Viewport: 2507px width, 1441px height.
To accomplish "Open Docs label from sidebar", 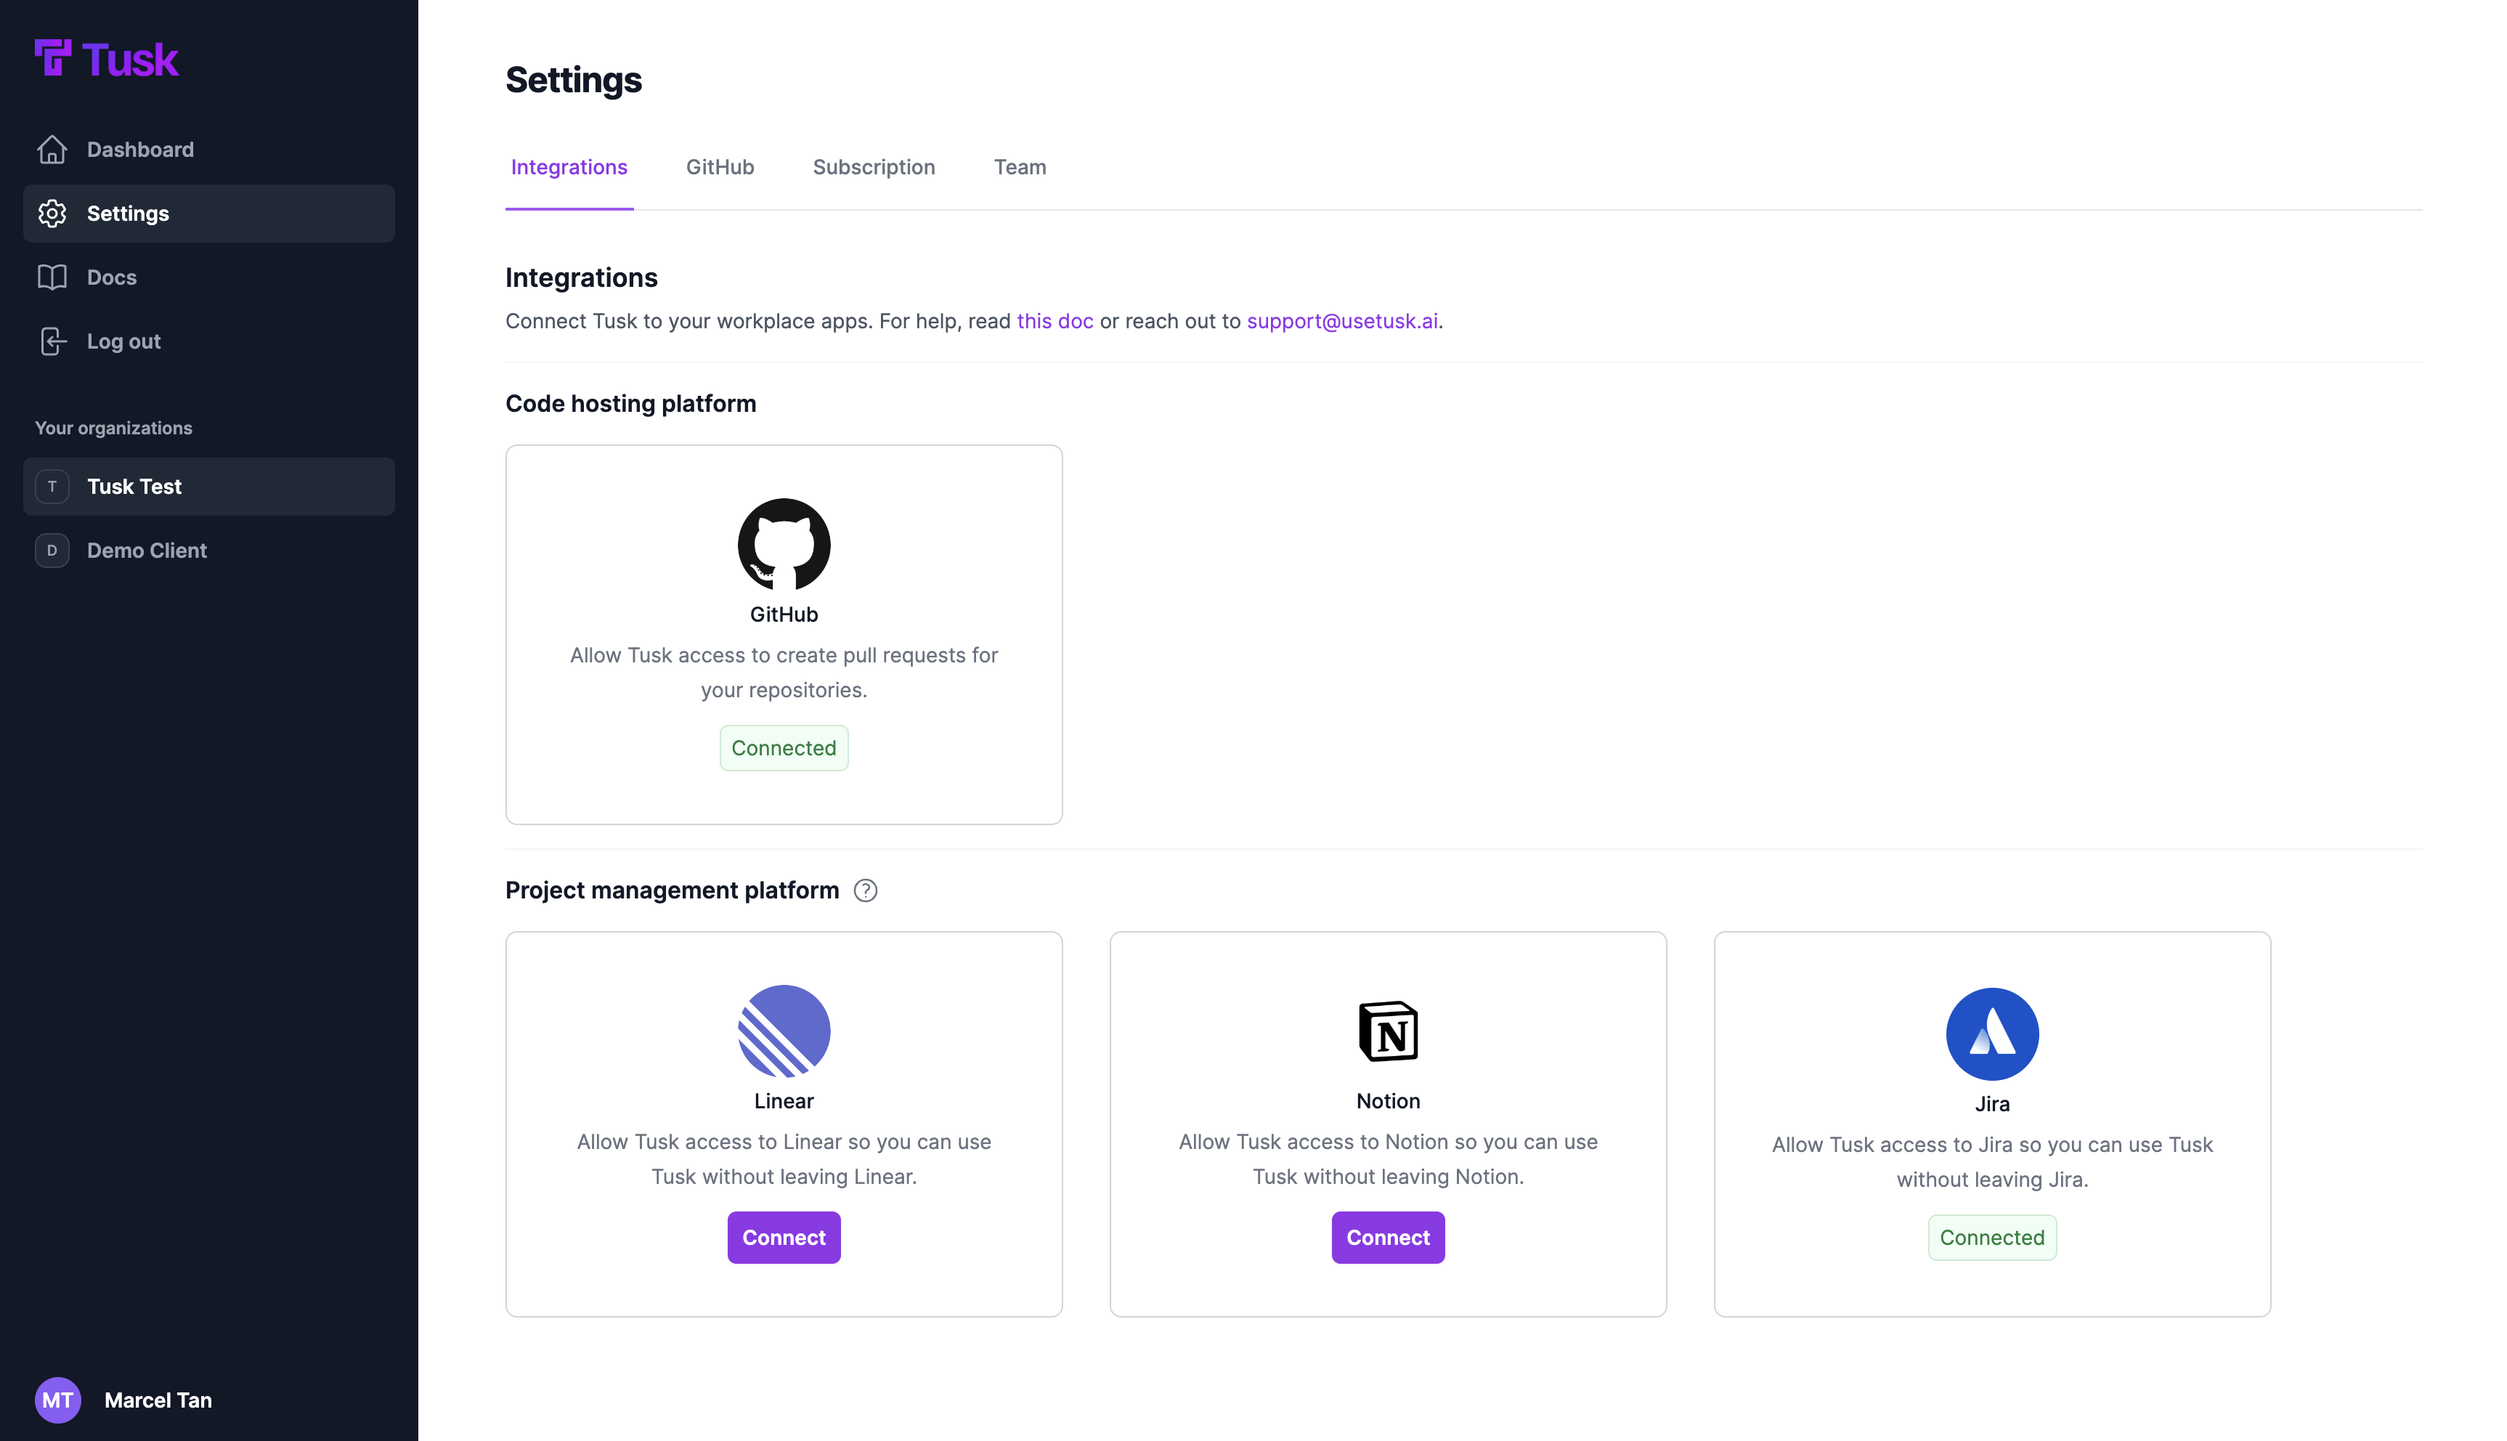I will 112,277.
